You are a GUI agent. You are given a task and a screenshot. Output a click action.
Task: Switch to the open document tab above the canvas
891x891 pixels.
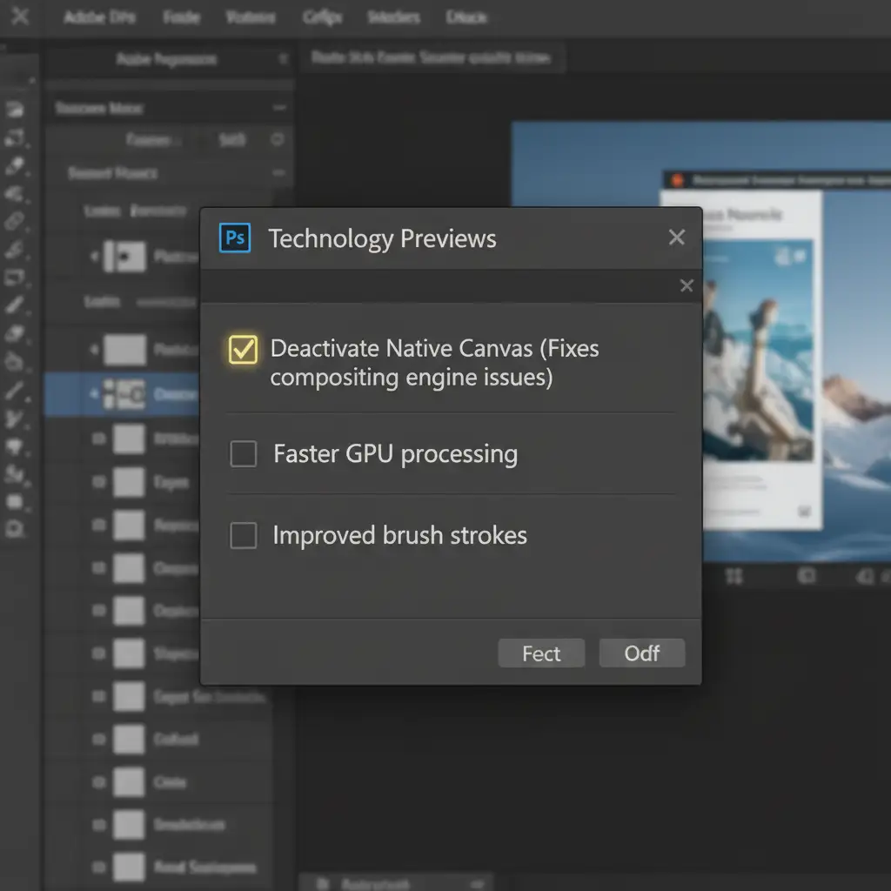[431, 58]
